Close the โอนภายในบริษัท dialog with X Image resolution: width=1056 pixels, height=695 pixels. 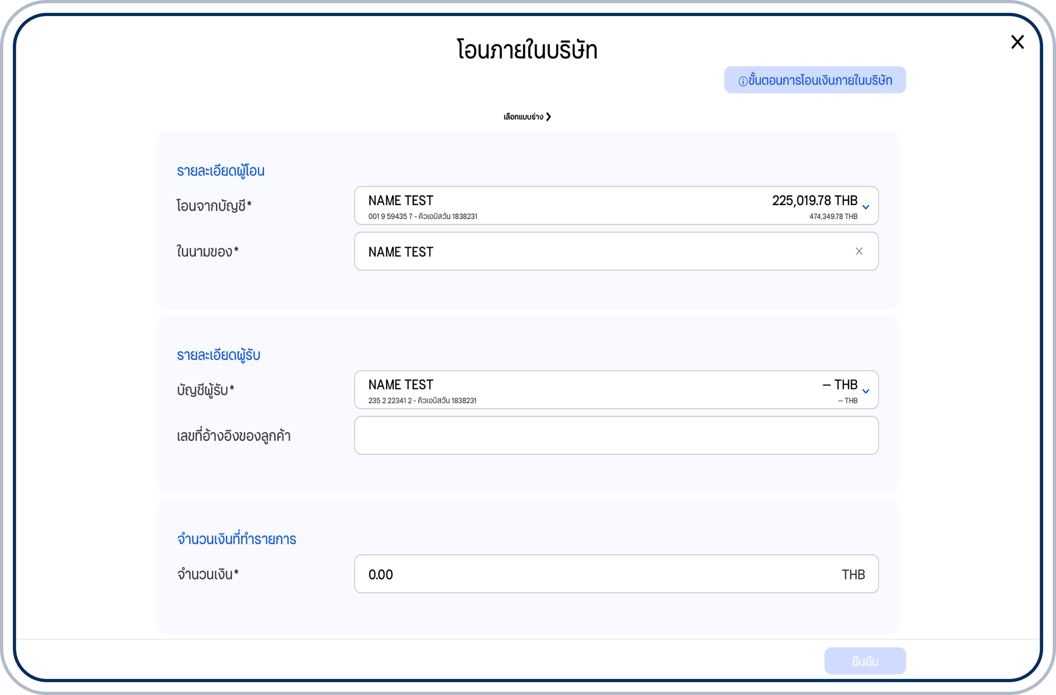click(x=1017, y=42)
